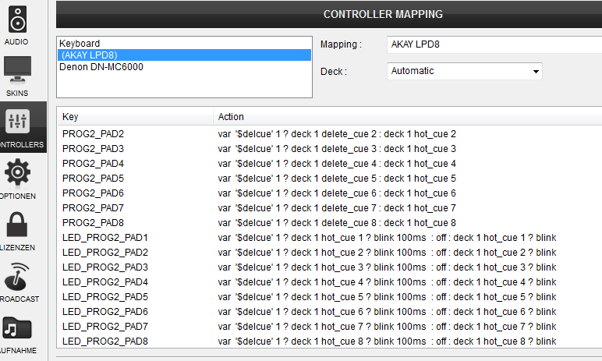
Task: Select the PROG2_PAD6 key row
Action: [x=330, y=193]
